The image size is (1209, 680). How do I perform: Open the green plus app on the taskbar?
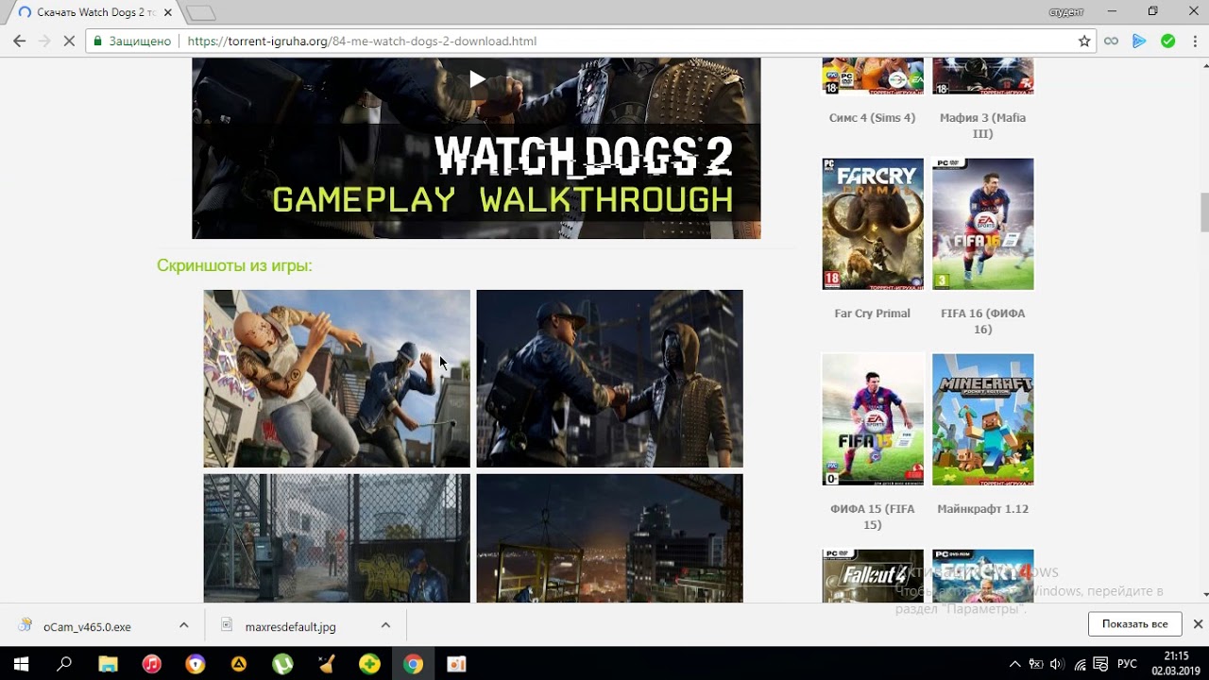[369, 664]
